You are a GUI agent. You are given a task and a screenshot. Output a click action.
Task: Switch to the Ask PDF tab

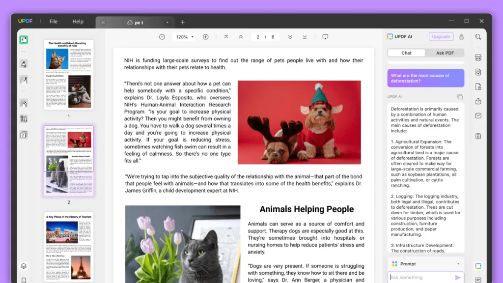point(445,53)
